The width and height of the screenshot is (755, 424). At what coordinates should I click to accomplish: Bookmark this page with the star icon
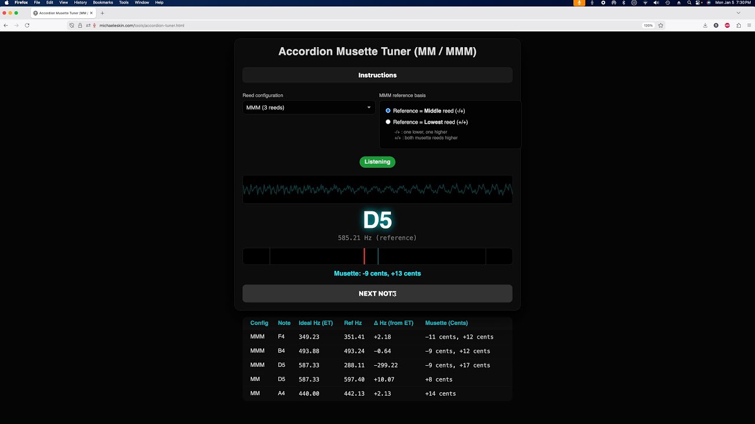(661, 25)
